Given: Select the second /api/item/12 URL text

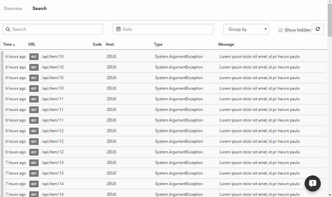Looking at the screenshot, I should click(52, 141).
